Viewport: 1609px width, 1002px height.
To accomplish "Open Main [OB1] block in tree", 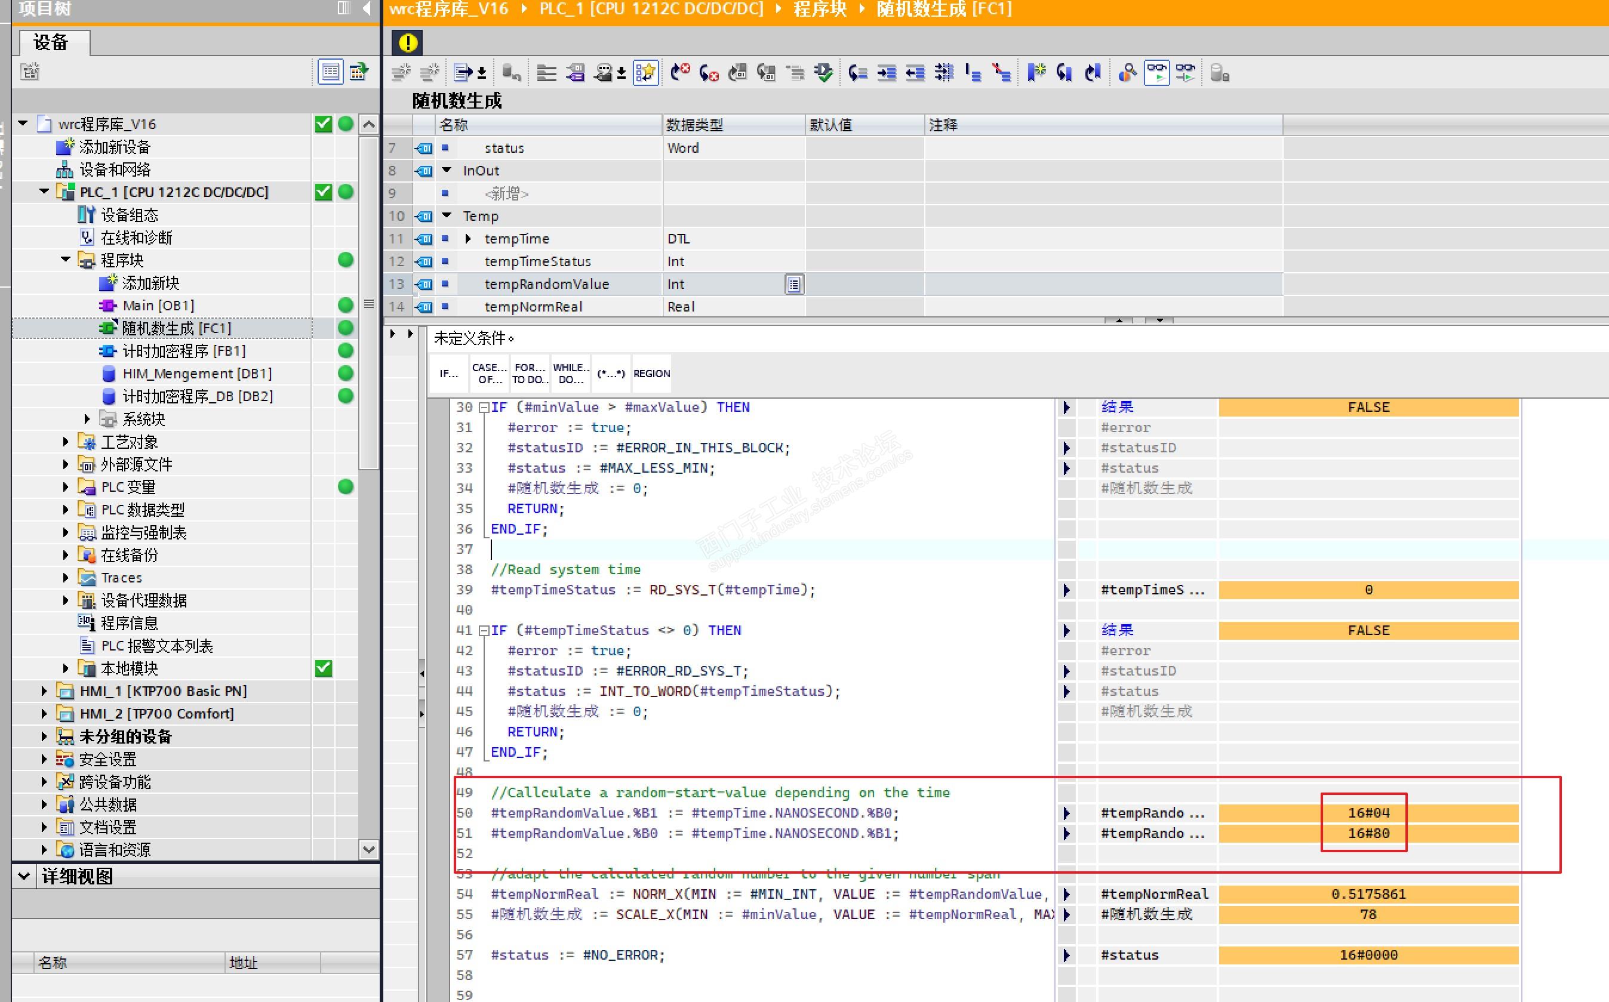I will click(158, 306).
